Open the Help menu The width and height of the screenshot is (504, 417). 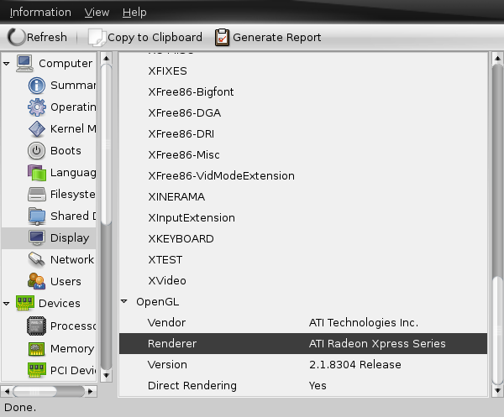134,13
